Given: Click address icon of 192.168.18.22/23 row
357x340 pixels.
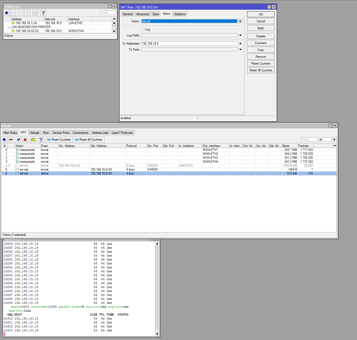Looking at the screenshot, I should (x=13, y=31).
